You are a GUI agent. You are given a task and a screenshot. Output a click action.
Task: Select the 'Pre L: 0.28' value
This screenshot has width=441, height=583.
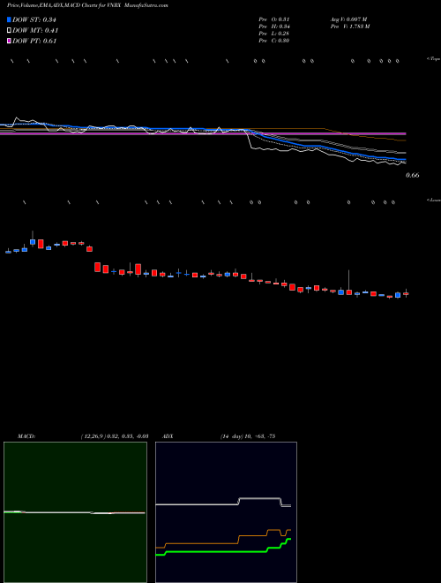274,34
